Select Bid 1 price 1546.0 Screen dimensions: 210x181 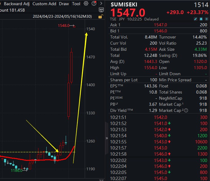point(160,31)
